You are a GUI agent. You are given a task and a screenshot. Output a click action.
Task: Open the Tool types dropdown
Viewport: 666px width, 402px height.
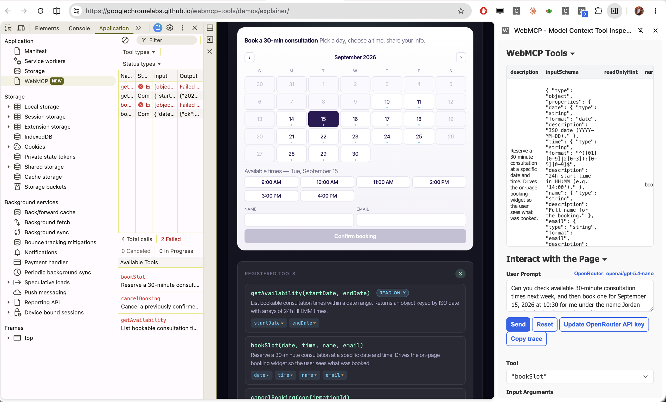pos(139,52)
